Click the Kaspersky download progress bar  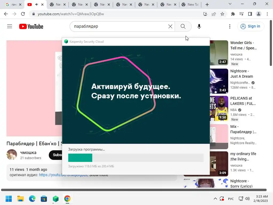click(x=136, y=158)
